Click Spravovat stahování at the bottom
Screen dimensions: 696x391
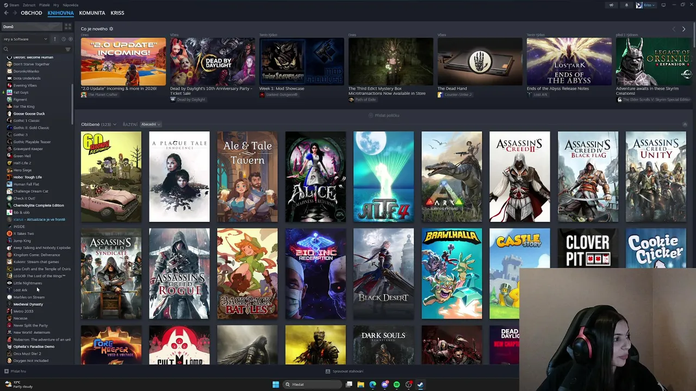(x=345, y=371)
